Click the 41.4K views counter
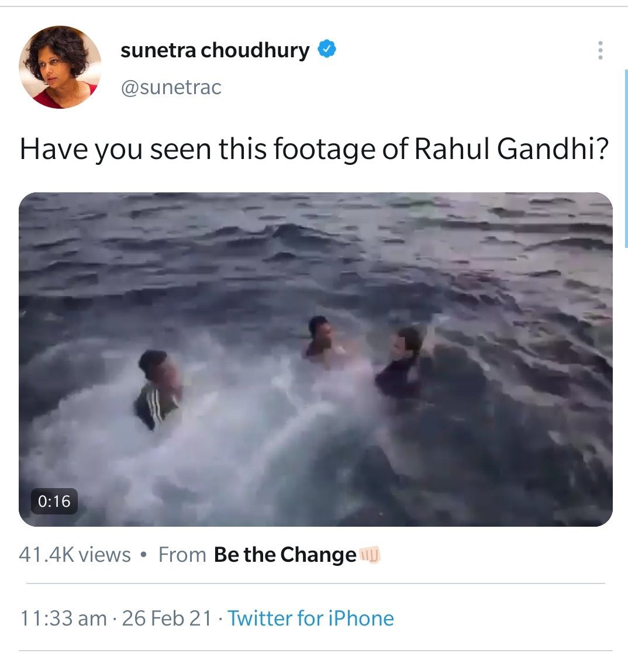This screenshot has height=653, width=628. [75, 554]
